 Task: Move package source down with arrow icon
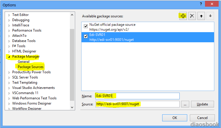(x=210, y=16)
